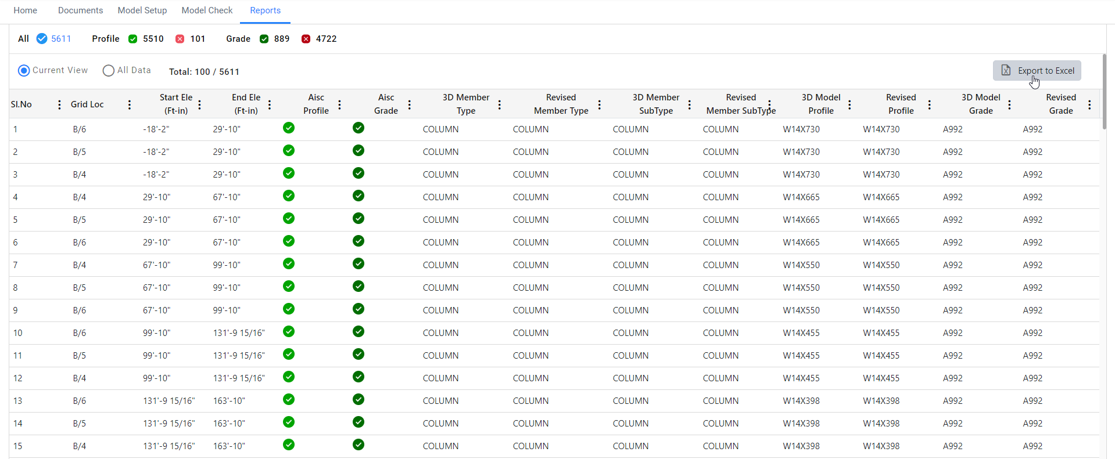The image size is (1115, 459).
Task: Filter by green Grade passed icon
Action: coord(264,39)
